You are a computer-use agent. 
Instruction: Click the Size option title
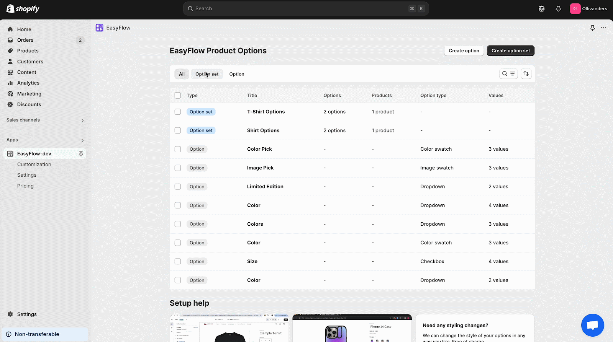(x=252, y=261)
